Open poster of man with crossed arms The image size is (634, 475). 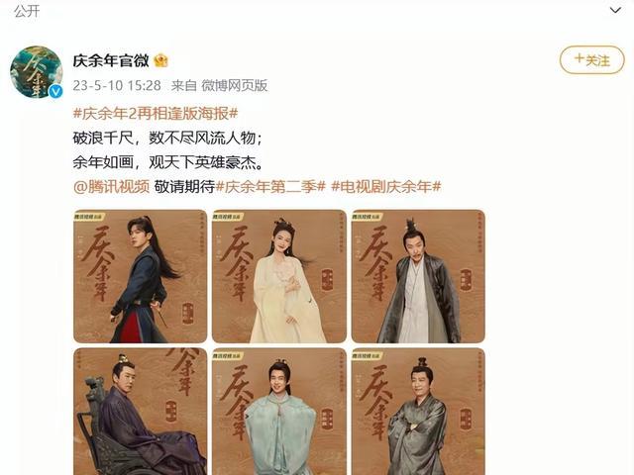click(418, 412)
